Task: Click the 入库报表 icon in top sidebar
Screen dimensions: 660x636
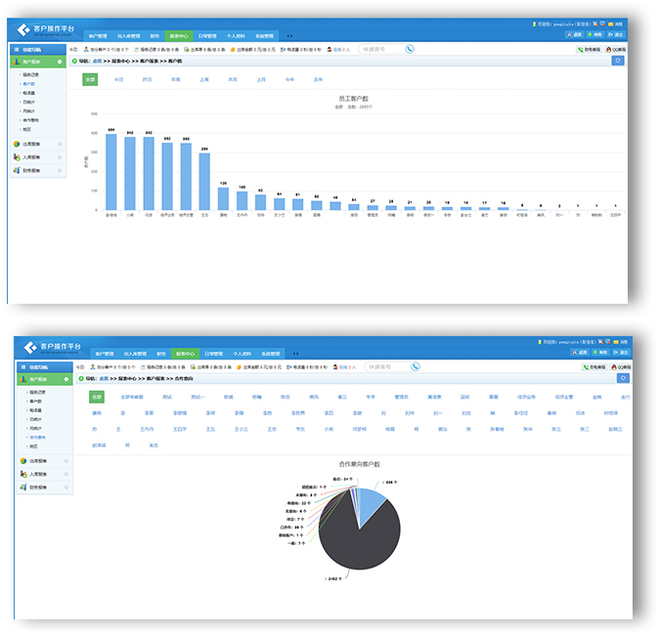Action: tap(17, 156)
